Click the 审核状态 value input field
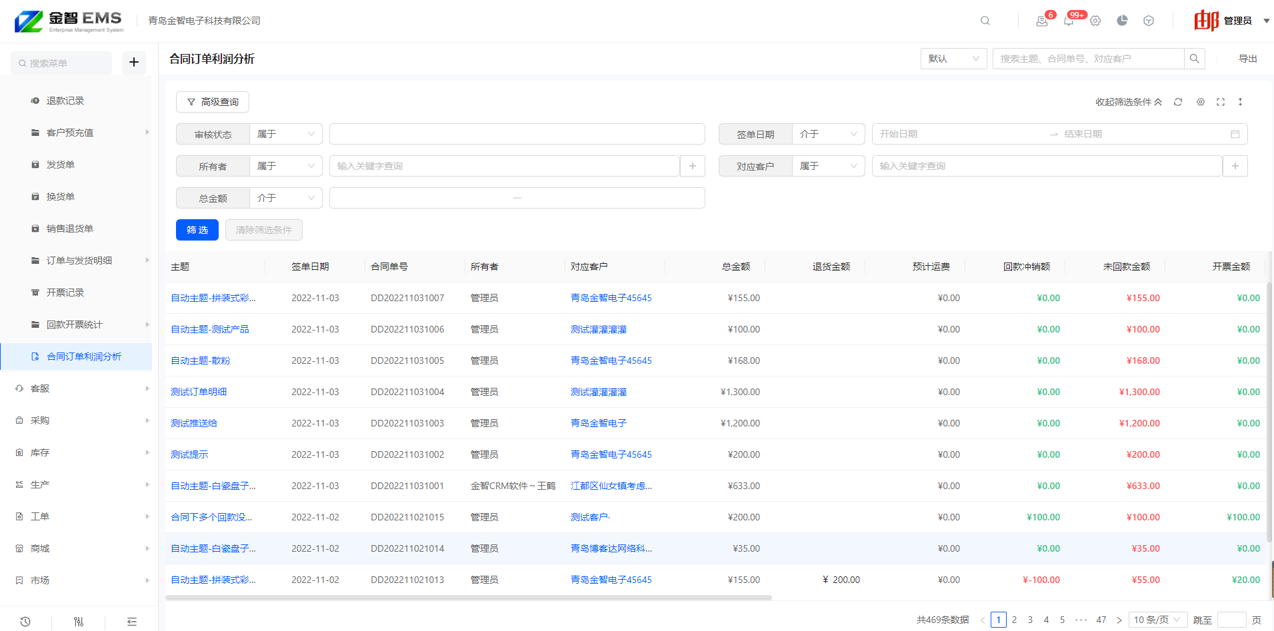This screenshot has height=631, width=1274. click(x=517, y=134)
